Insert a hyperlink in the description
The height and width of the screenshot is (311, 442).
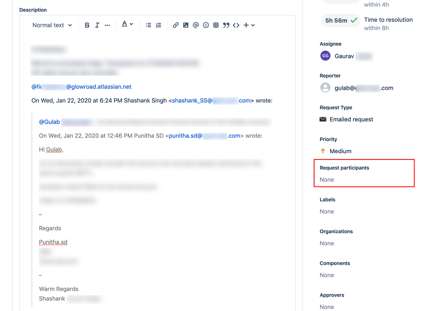click(x=176, y=25)
